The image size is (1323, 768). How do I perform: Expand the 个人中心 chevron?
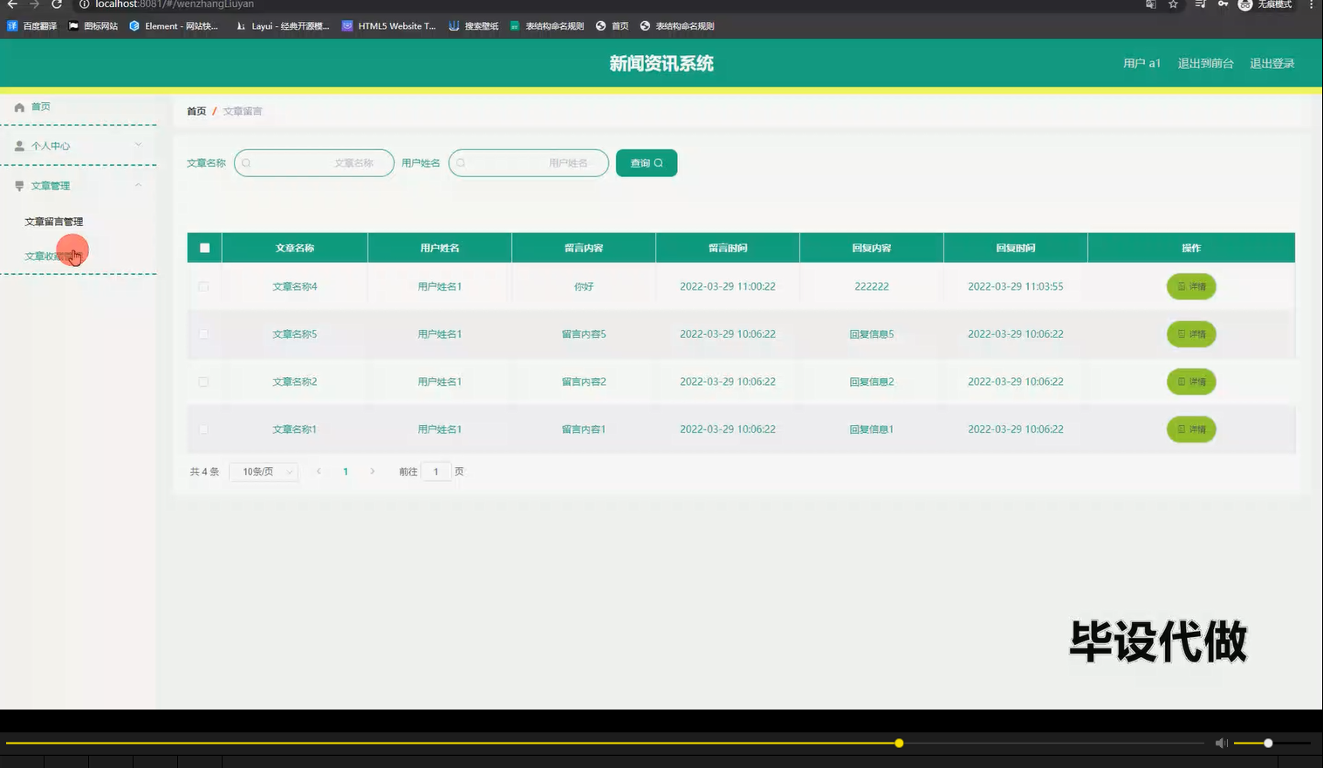coord(138,145)
